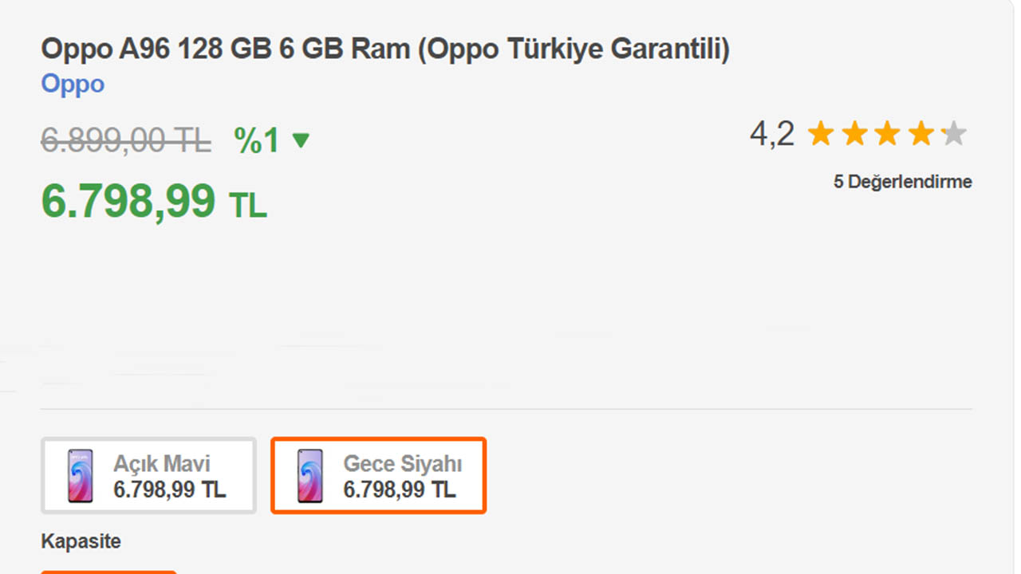
Task: Click the fourth rating star
Action: point(920,134)
